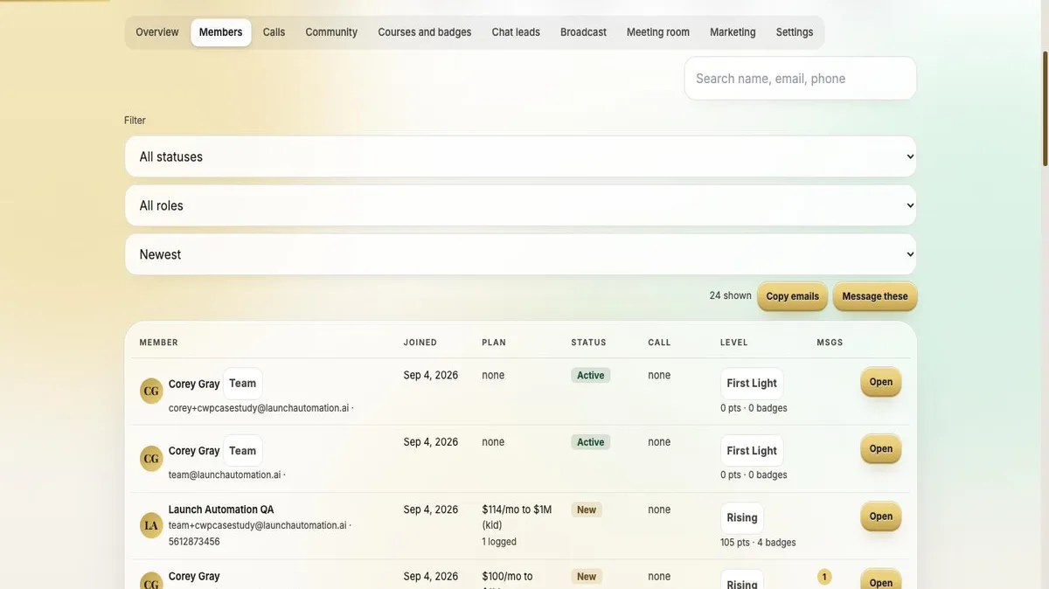The width and height of the screenshot is (1049, 589).
Task: Click email team@launchautomation.ai
Action: pos(225,475)
